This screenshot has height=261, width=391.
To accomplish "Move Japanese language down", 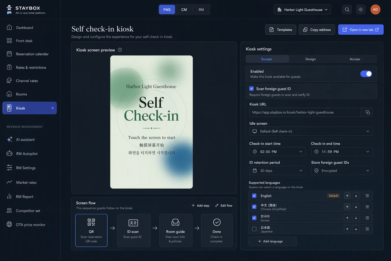I will pos(356,229).
